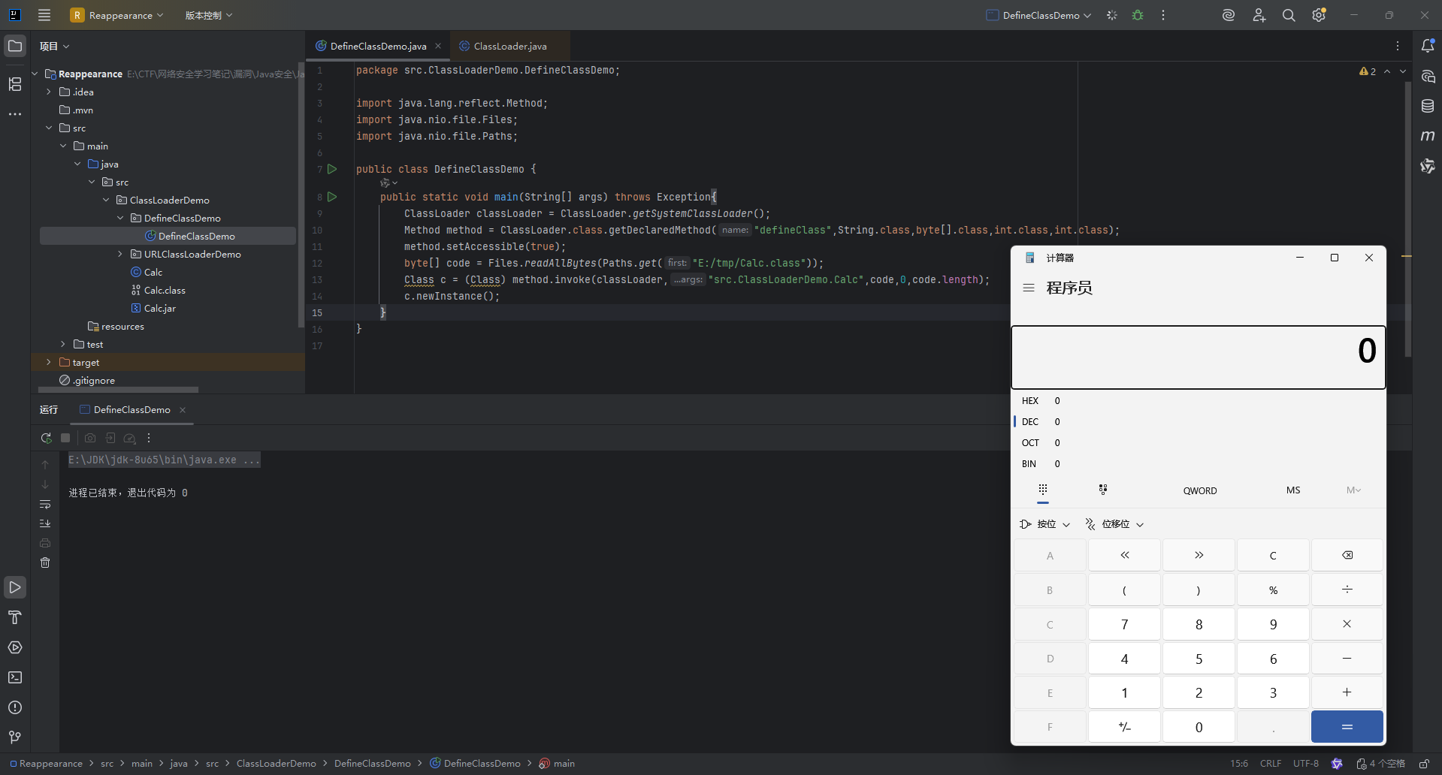The width and height of the screenshot is (1442, 775).
Task: Toggle soft-wrap in run console
Action: [x=45, y=504]
